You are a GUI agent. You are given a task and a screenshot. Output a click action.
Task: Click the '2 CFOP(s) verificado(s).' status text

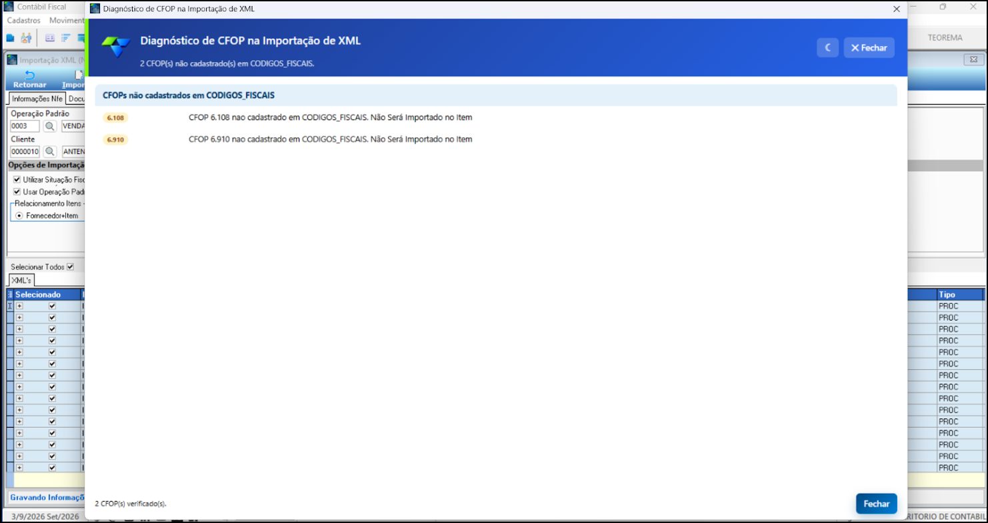pos(131,504)
